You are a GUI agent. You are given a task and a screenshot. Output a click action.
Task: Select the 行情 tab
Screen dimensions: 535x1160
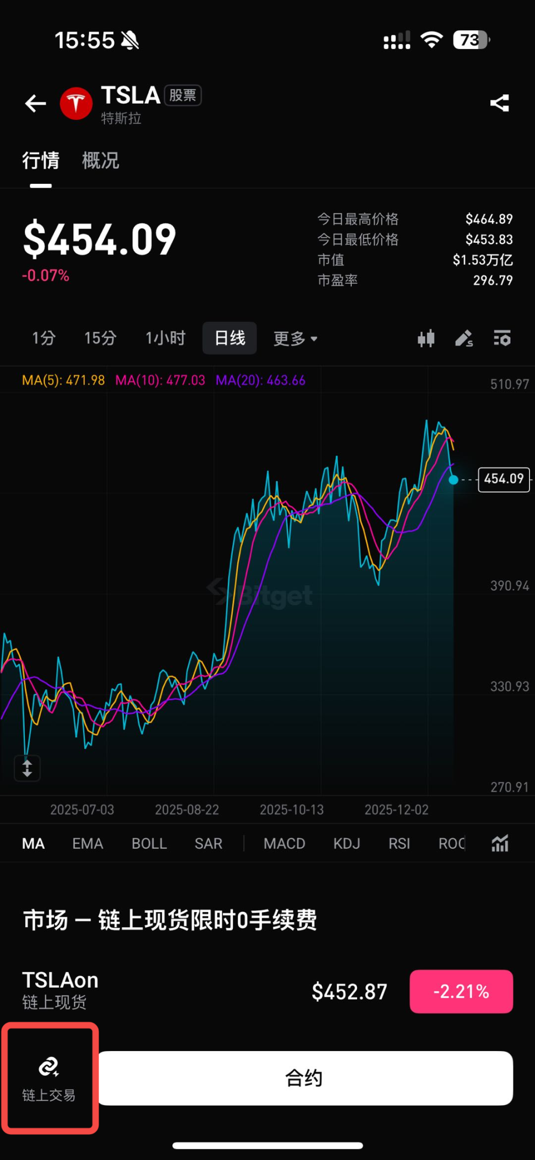pyautogui.click(x=41, y=161)
